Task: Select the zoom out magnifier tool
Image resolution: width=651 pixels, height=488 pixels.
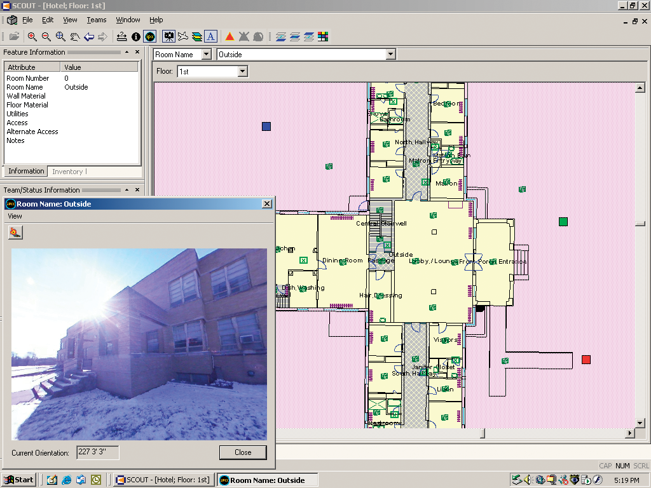Action: pyautogui.click(x=46, y=37)
